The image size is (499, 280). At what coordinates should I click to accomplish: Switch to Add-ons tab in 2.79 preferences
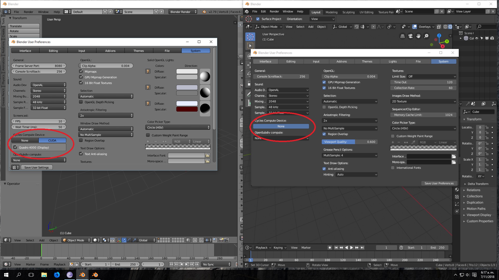[x=110, y=51]
